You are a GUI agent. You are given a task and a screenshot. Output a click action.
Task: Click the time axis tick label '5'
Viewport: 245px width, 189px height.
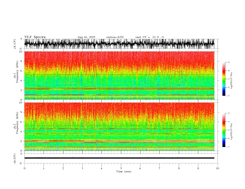(121, 168)
